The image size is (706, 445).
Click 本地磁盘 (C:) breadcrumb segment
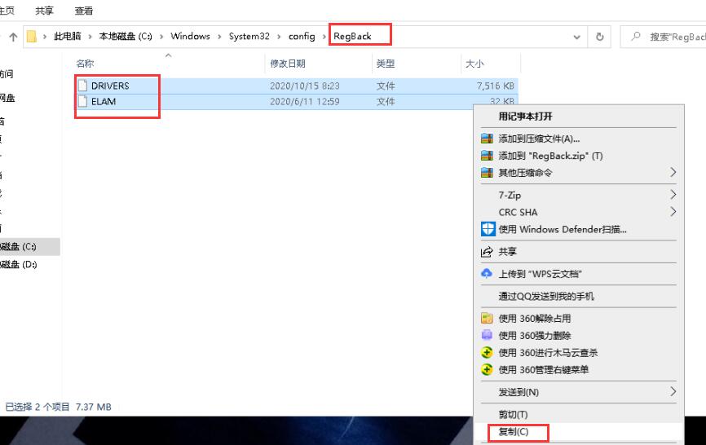pos(126,37)
